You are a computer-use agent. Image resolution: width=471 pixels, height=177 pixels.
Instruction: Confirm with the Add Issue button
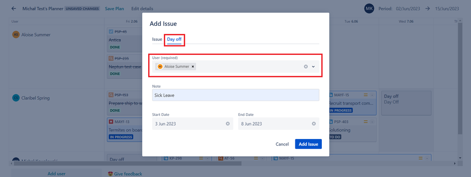(309, 144)
